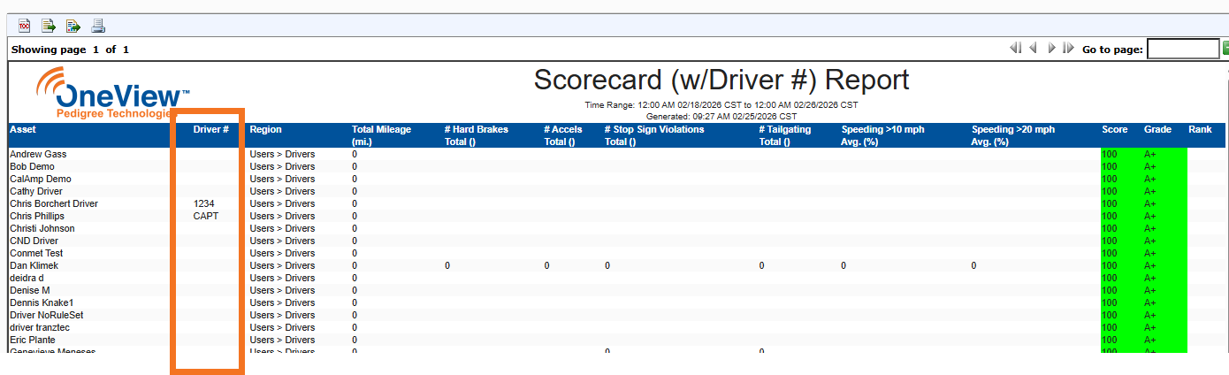Click the Total Mileage column header
Viewport: 1229px width, 375px height.
[381, 135]
